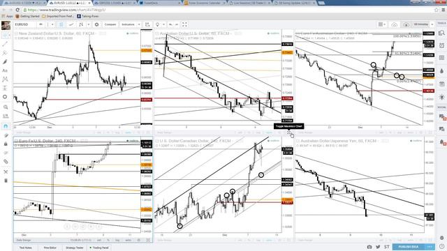Screen dimensions: 447x251
Task: Toggle maximize Australian Dollar/U.S. Dollar chart
Action: pyautogui.click(x=288, y=132)
